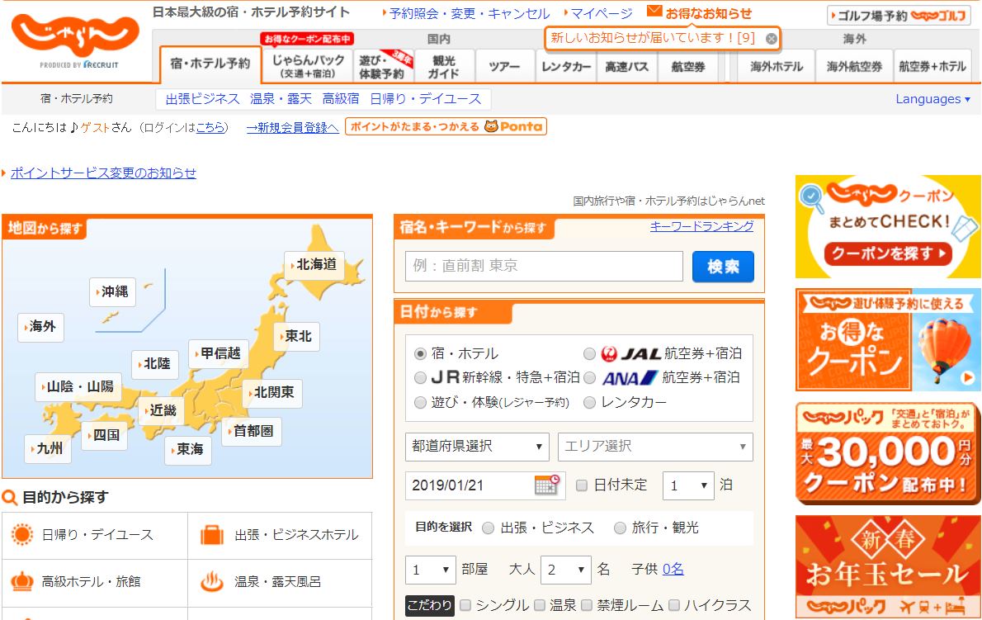
Task: Click the Ponta points badge
Action: click(x=446, y=126)
